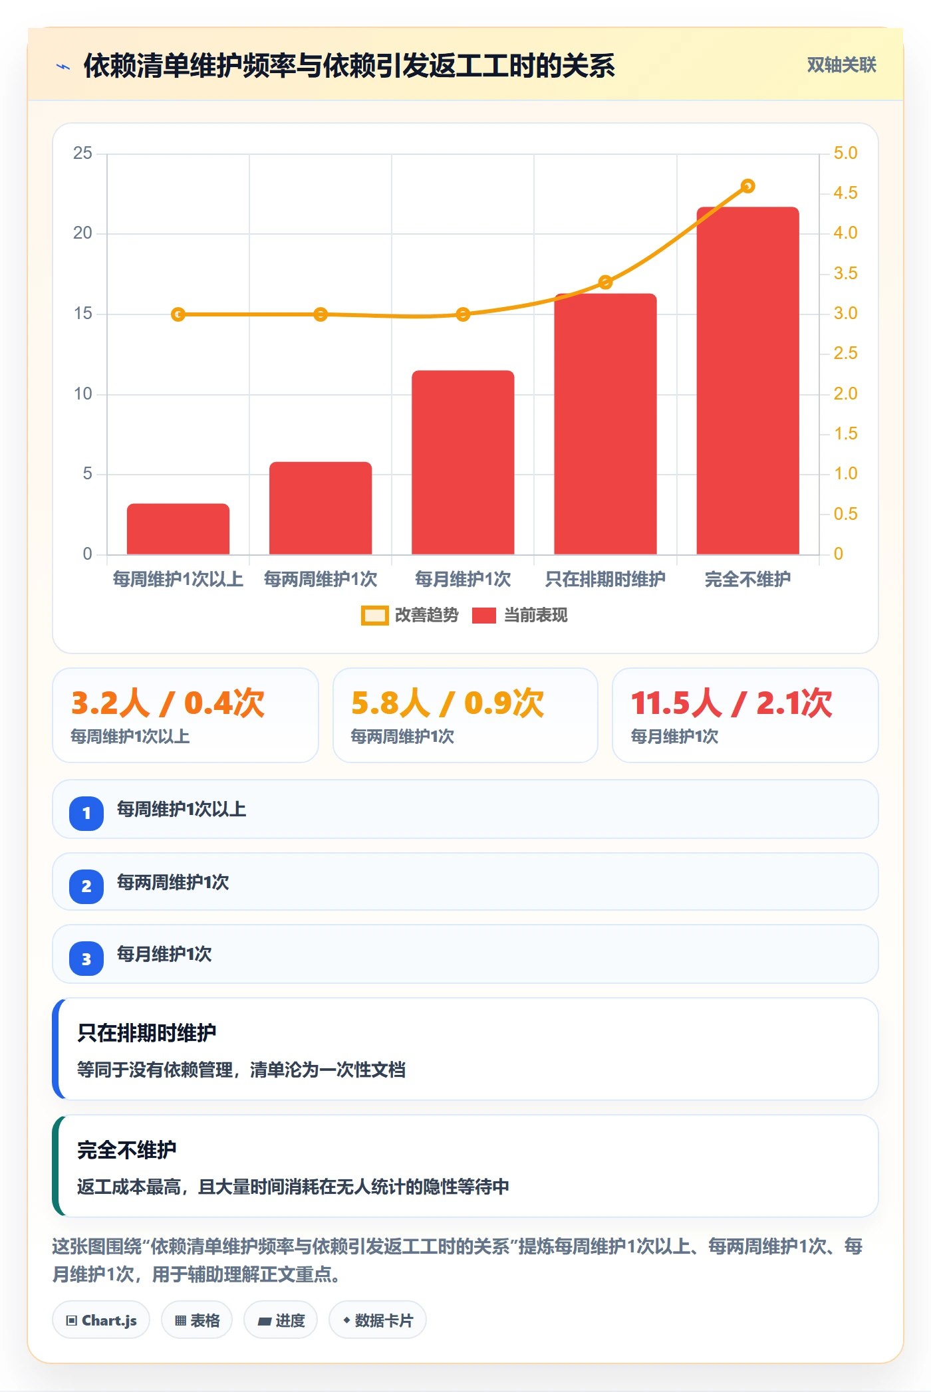This screenshot has height=1392, width=931.
Task: Select list row 每两周维护1次
Action: [465, 881]
